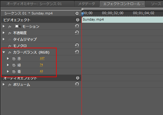Image resolution: width=163 pixels, height=115 pixels.
Task: Reset the 不透明度 effect
Action: (x=77, y=33)
